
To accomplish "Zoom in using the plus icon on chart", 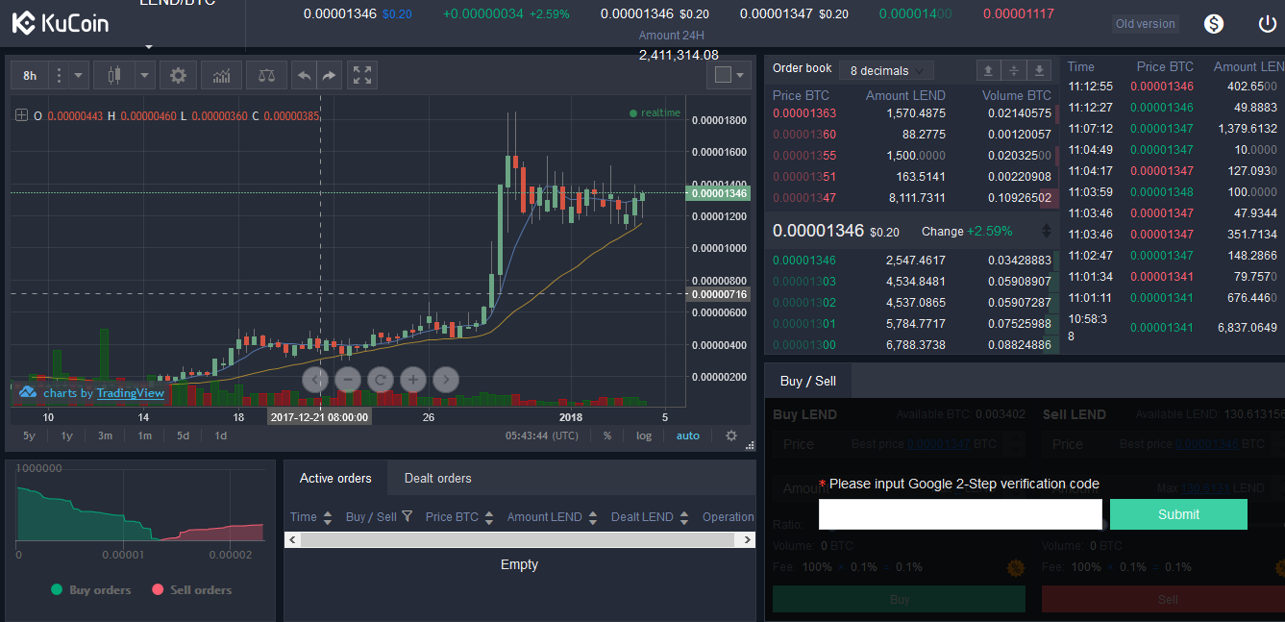I will 412,380.
